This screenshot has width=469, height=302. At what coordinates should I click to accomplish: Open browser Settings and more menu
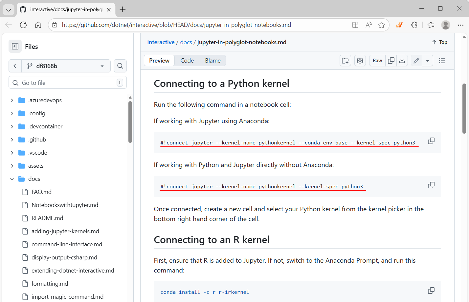[x=460, y=25]
